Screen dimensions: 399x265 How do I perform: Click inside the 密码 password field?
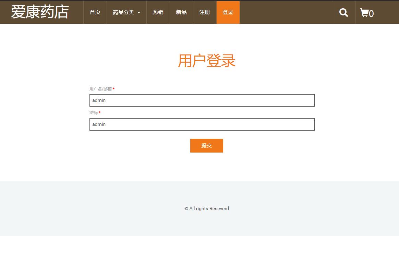coord(202,124)
